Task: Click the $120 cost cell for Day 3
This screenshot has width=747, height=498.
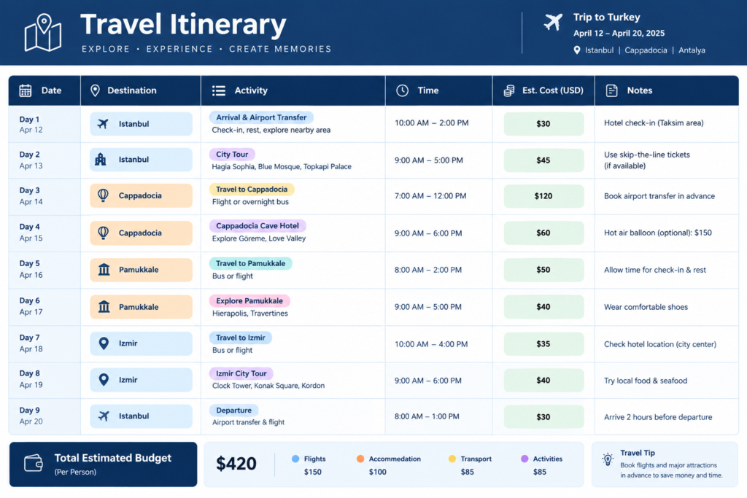Action: pos(543,196)
